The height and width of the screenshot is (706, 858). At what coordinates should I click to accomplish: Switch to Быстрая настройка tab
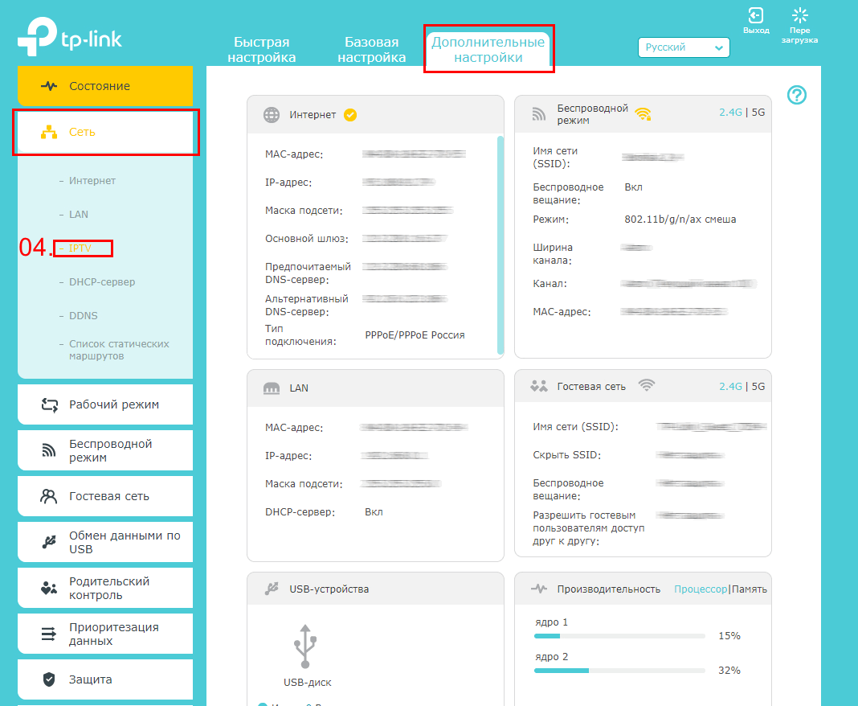(x=261, y=49)
